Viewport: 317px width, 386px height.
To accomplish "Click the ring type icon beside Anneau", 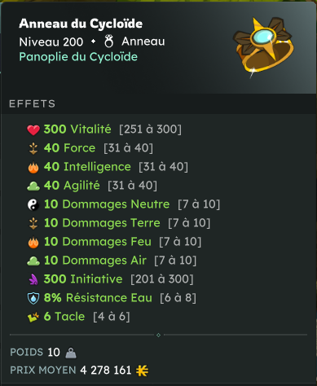I will [x=108, y=42].
